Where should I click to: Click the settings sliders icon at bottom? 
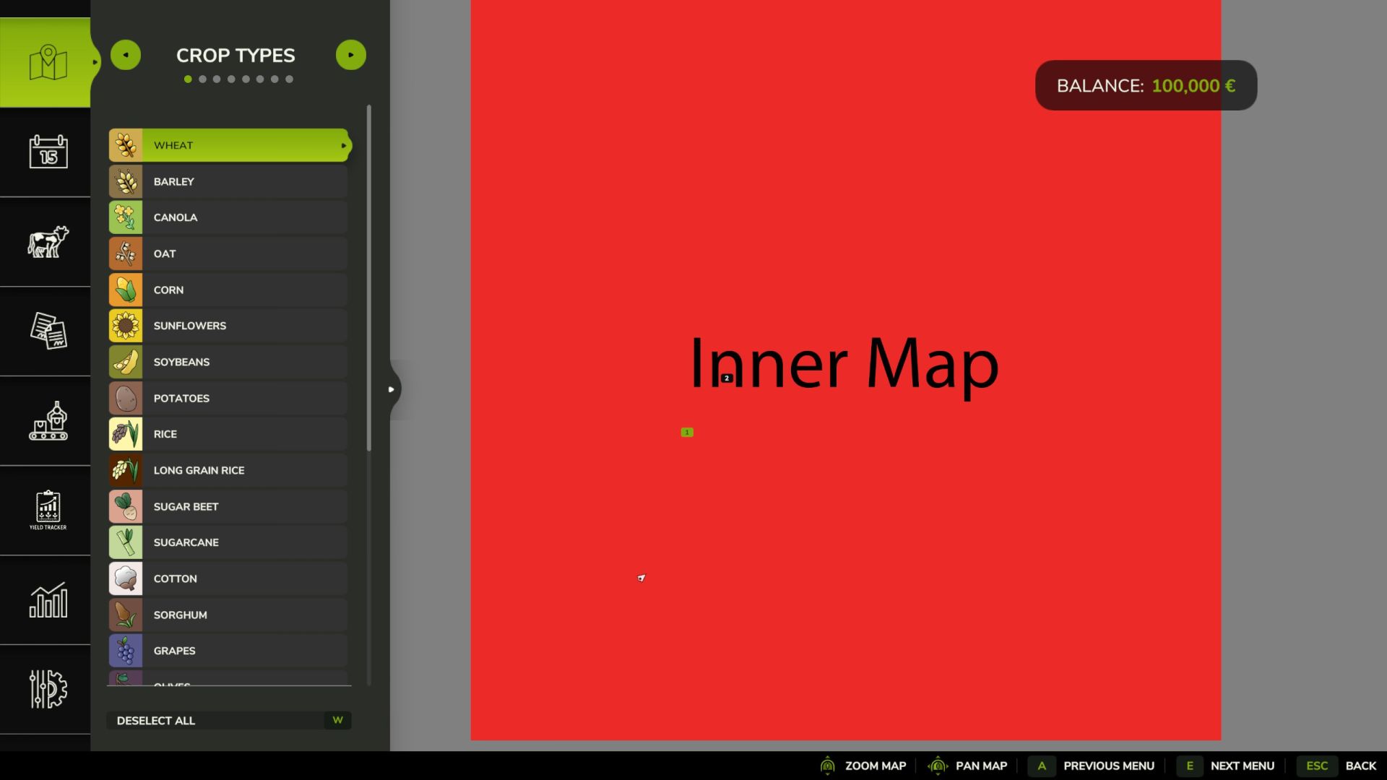tap(46, 690)
